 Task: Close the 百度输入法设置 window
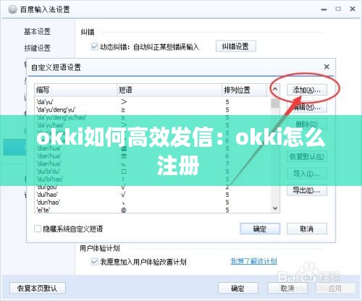tap(353, 9)
